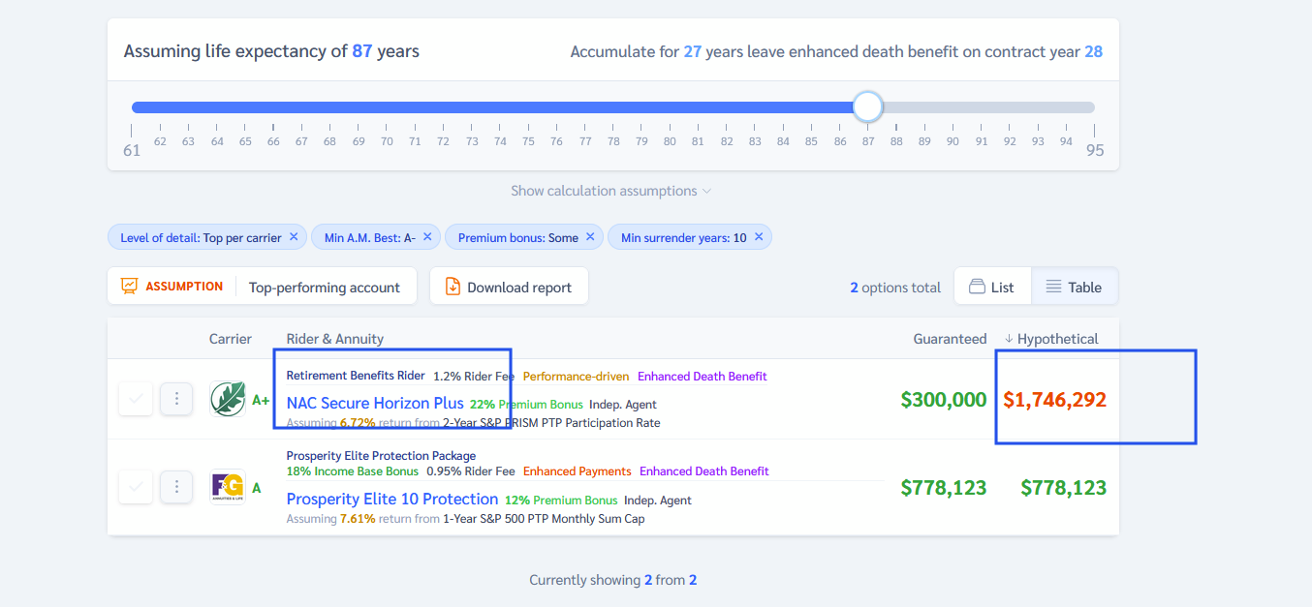
Task: Click the 22% Premium Bonus tag
Action: click(526, 404)
